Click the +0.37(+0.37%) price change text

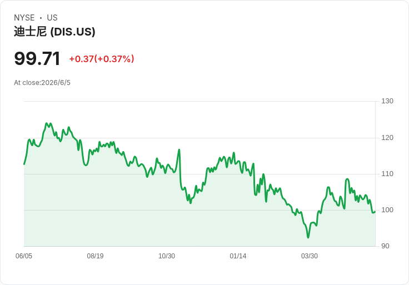102,59
